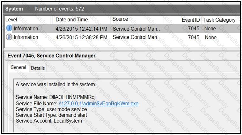Select the event dated 4/26/2015 12:38:28 PM

click(x=81, y=37)
